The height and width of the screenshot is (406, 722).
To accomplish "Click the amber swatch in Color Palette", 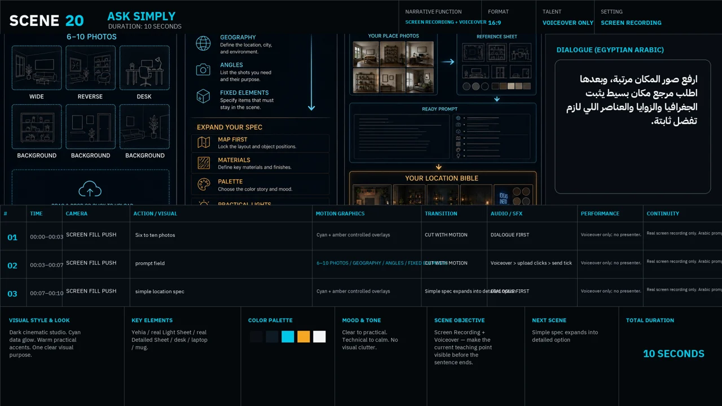I will pos(303,337).
